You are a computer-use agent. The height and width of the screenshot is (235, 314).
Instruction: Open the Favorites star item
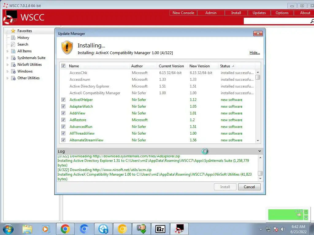pos(13,31)
